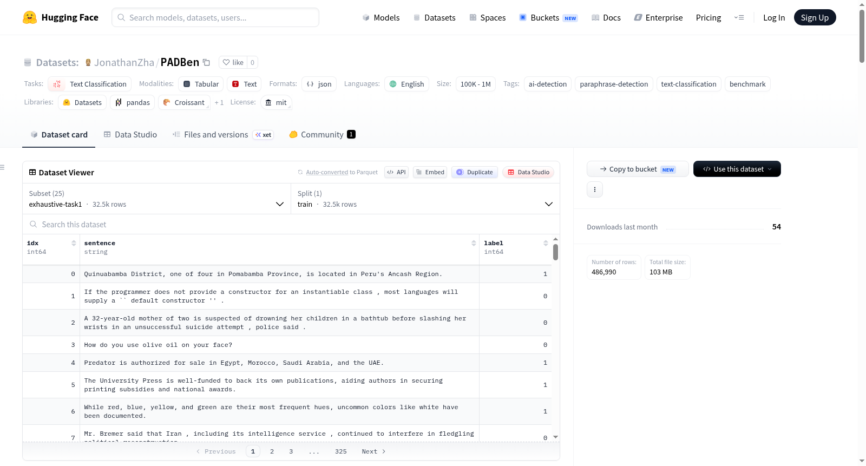Open the Pricing page
Screen dimensions: 866x466
pos(708,17)
